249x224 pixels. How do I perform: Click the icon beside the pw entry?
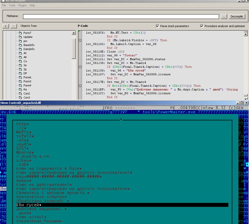[20, 41]
